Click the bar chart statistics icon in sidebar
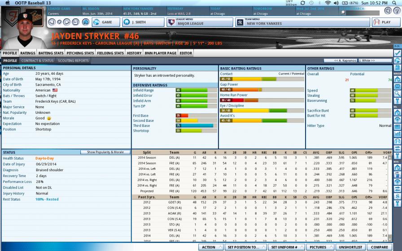 coord(398,134)
